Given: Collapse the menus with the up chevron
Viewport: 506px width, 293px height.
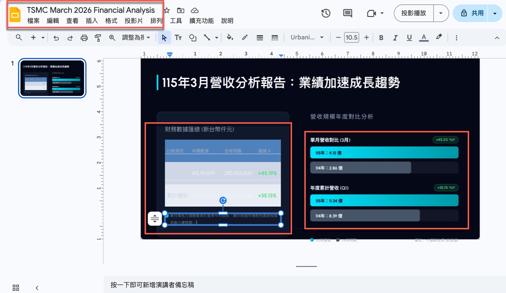Looking at the screenshot, I should pos(497,38).
